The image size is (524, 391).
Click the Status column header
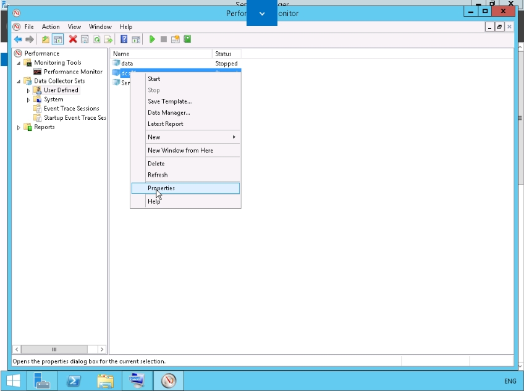[x=223, y=54]
